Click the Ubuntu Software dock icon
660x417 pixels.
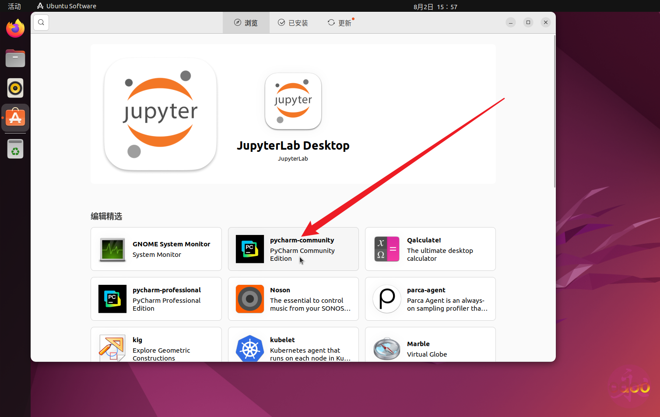coord(15,118)
